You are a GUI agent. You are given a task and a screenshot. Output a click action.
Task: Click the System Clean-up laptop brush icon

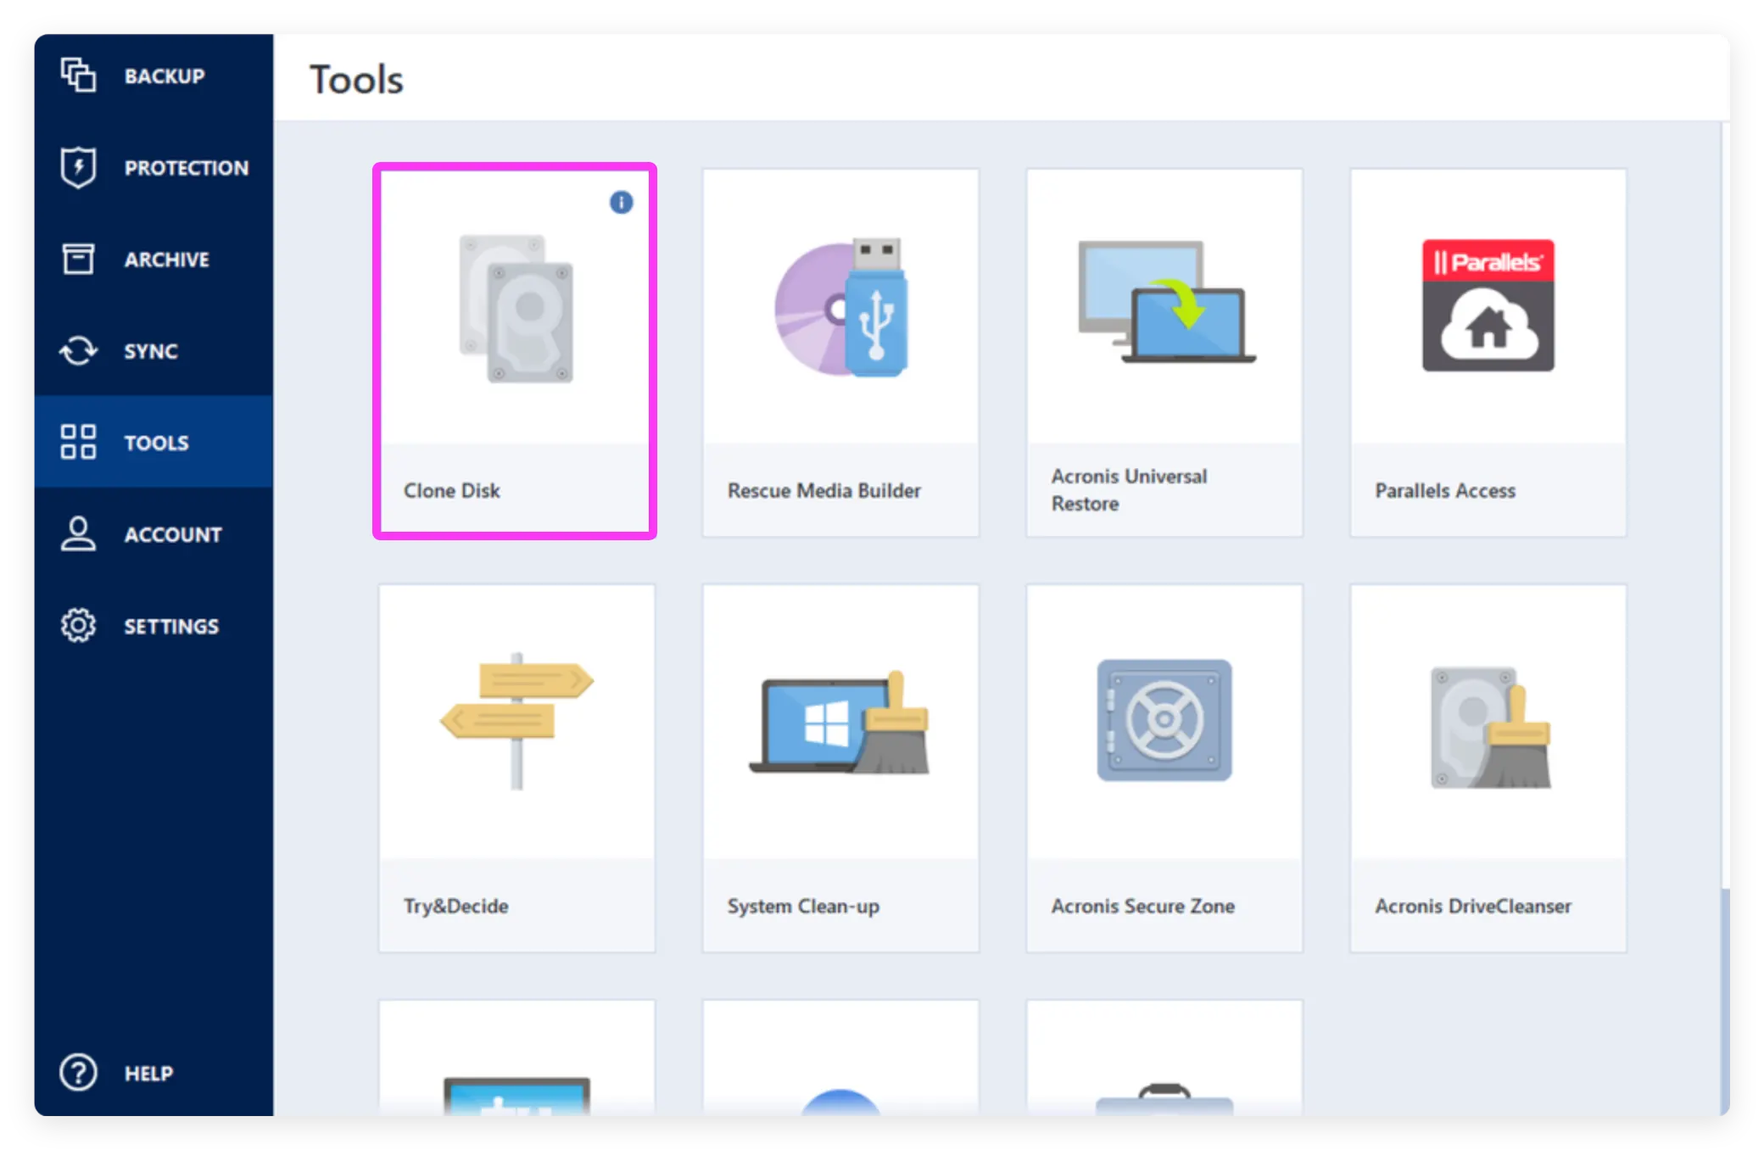[x=840, y=723]
